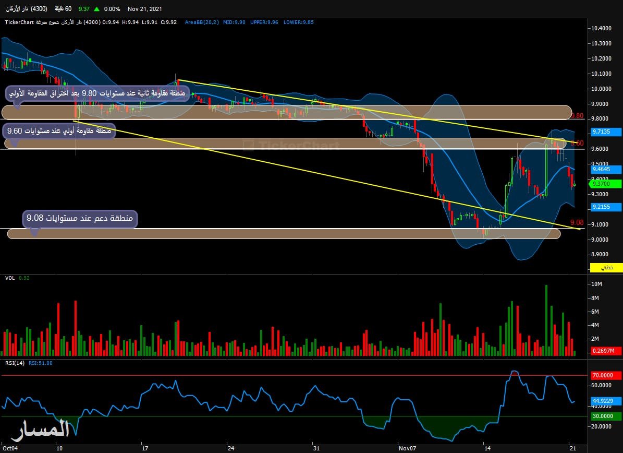This screenshot has width=623, height=453.
Task: Click the red 9.80 level label
Action: [x=577, y=116]
